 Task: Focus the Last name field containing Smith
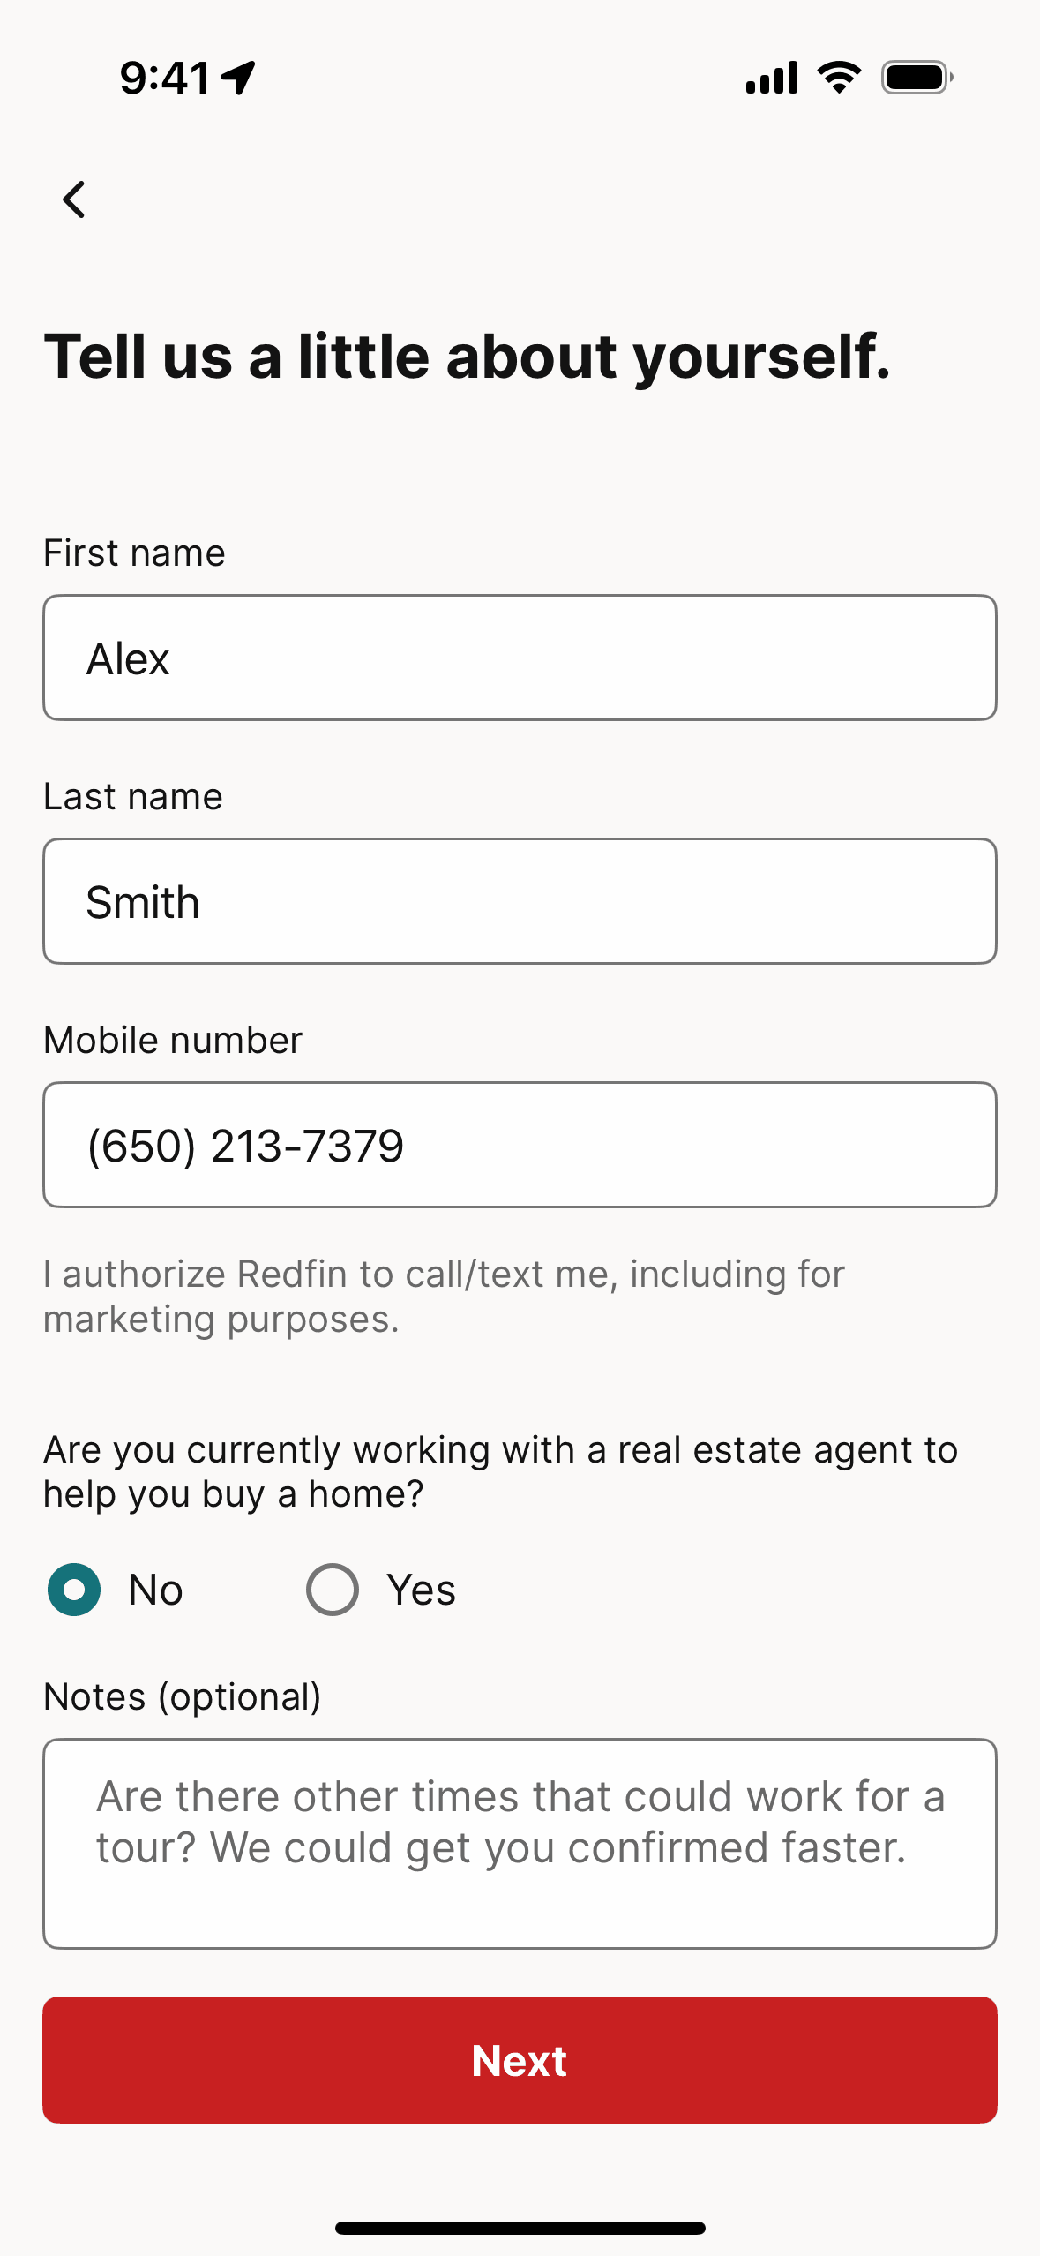[x=520, y=901]
